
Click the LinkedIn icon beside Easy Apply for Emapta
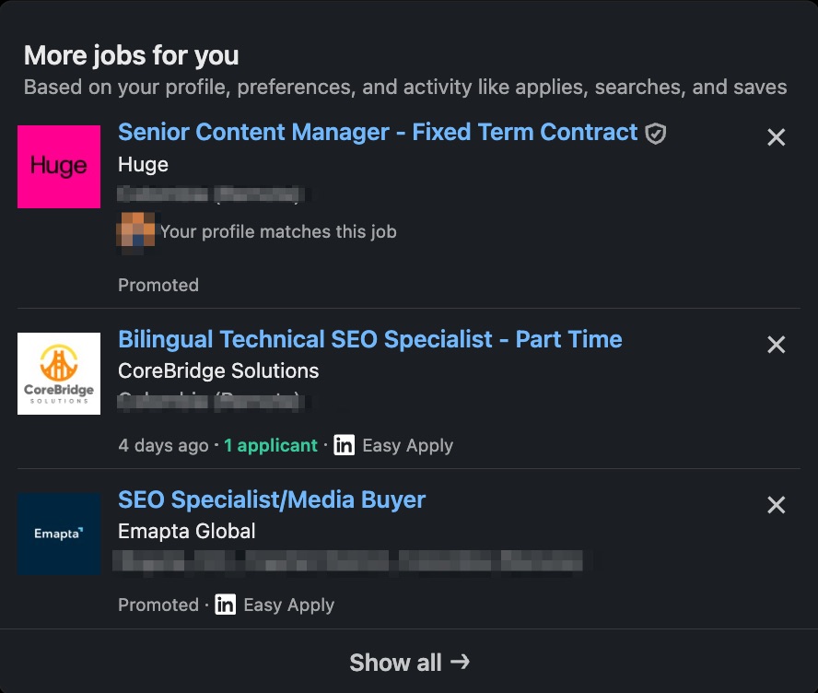click(x=224, y=605)
